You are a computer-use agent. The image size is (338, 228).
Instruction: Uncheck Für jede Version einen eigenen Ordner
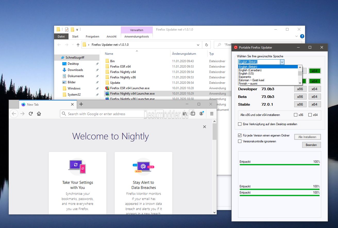pos(240,135)
